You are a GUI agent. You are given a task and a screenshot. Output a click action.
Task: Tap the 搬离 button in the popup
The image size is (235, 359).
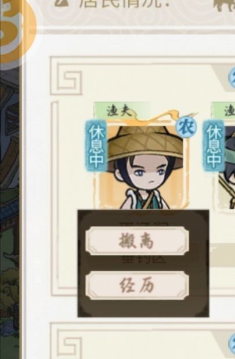tap(137, 241)
